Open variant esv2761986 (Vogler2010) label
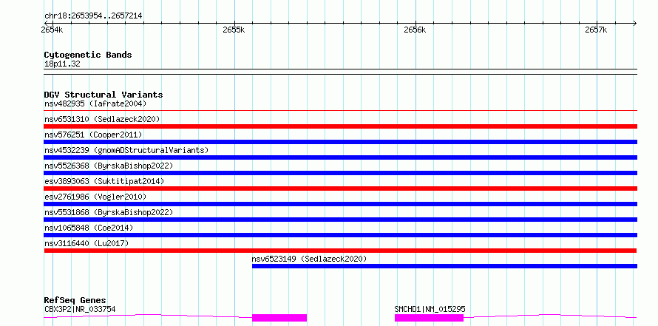The image size is (658, 326). pos(95,197)
